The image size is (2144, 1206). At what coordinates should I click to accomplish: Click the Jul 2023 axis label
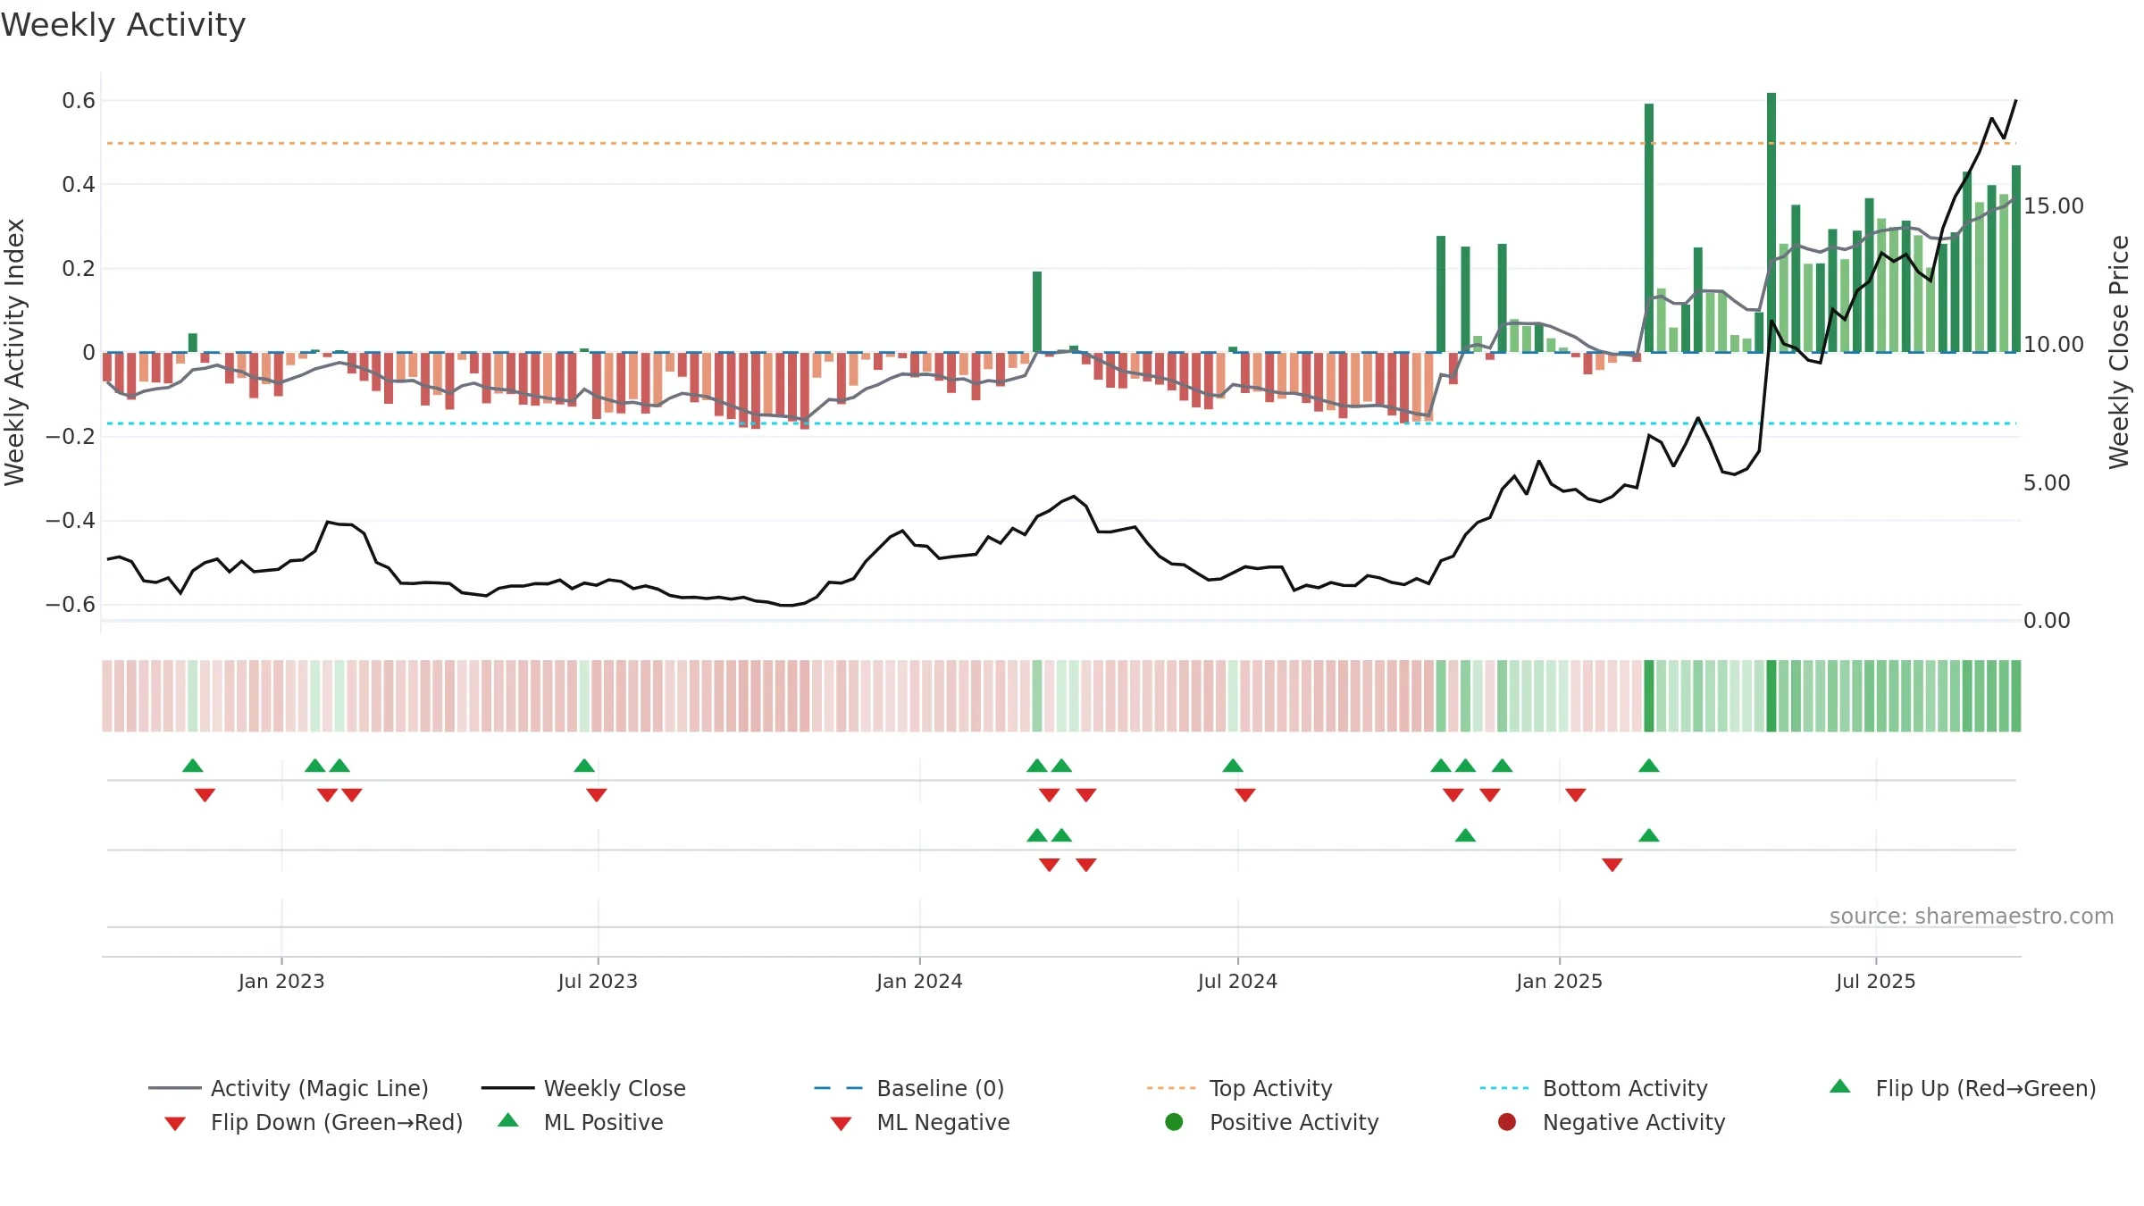pos(598,981)
